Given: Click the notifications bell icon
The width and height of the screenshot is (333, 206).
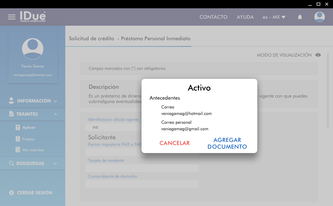Looking at the screenshot, I should [300, 17].
